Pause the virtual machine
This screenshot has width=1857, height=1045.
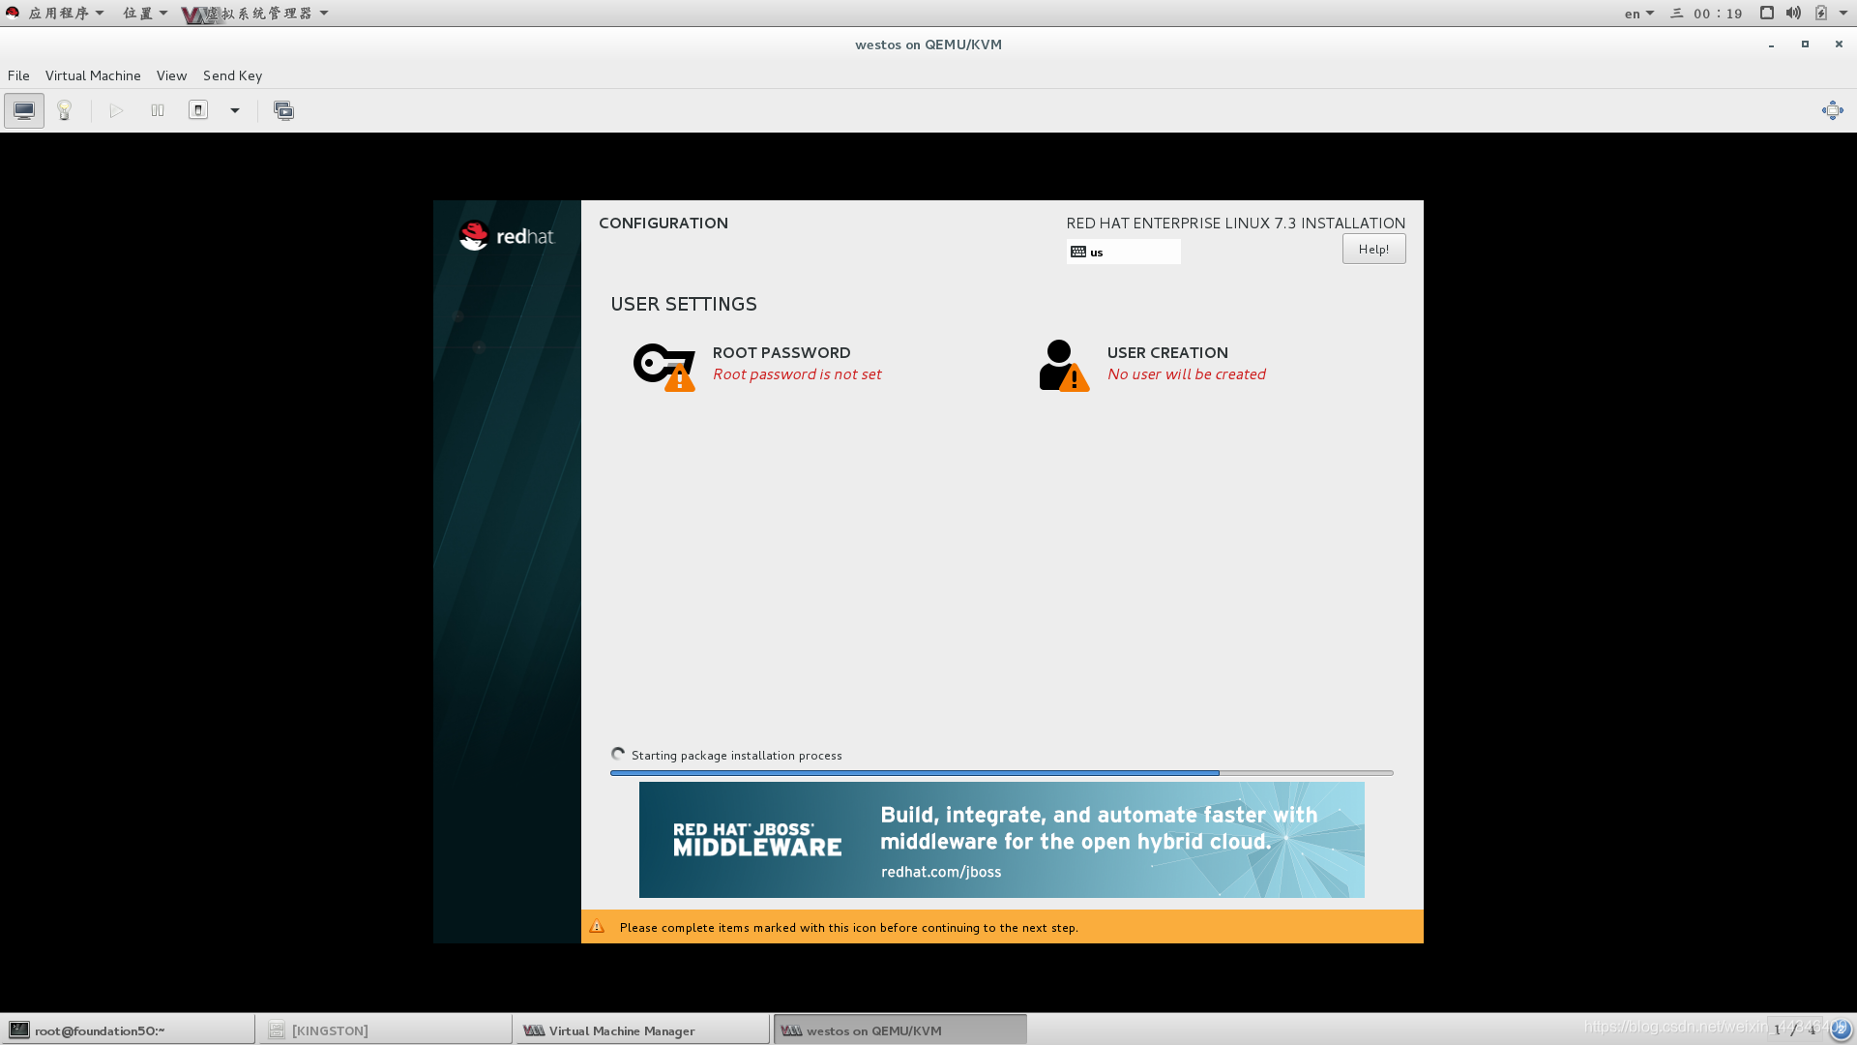coord(158,110)
